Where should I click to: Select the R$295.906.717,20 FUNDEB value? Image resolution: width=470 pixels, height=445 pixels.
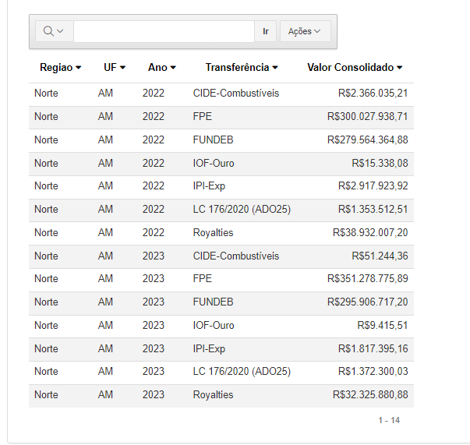pyautogui.click(x=367, y=302)
